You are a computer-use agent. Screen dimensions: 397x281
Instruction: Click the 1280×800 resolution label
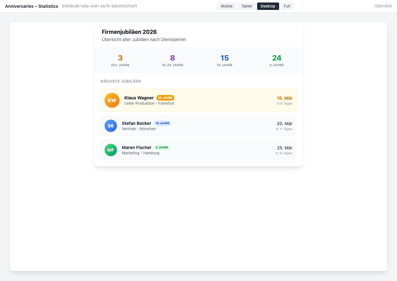[x=383, y=6]
